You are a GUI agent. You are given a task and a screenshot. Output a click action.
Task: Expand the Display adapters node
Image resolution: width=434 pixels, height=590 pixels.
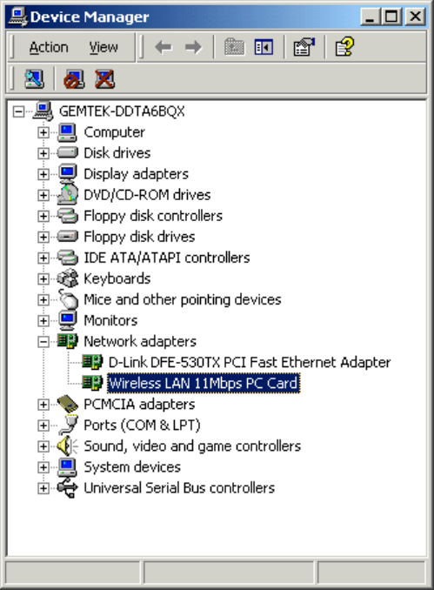coord(43,174)
